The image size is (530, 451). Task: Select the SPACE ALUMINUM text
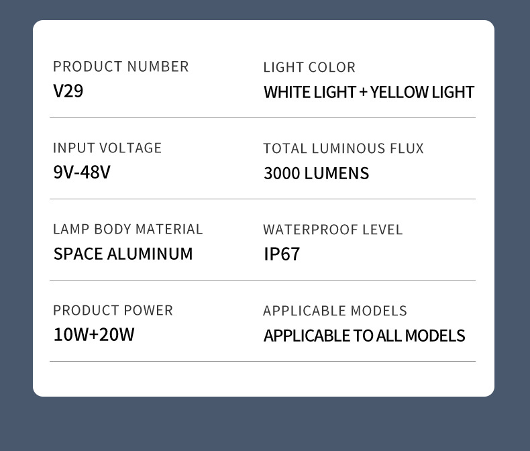(x=123, y=254)
